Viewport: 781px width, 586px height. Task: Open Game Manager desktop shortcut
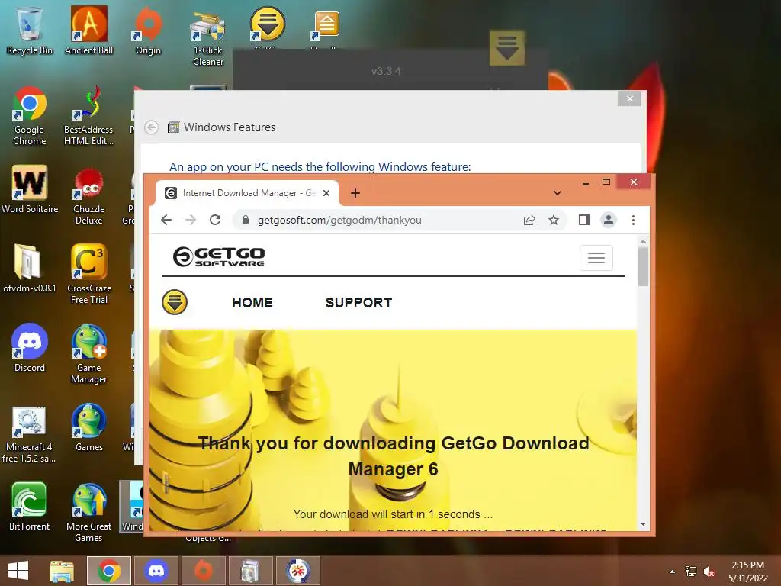88,354
